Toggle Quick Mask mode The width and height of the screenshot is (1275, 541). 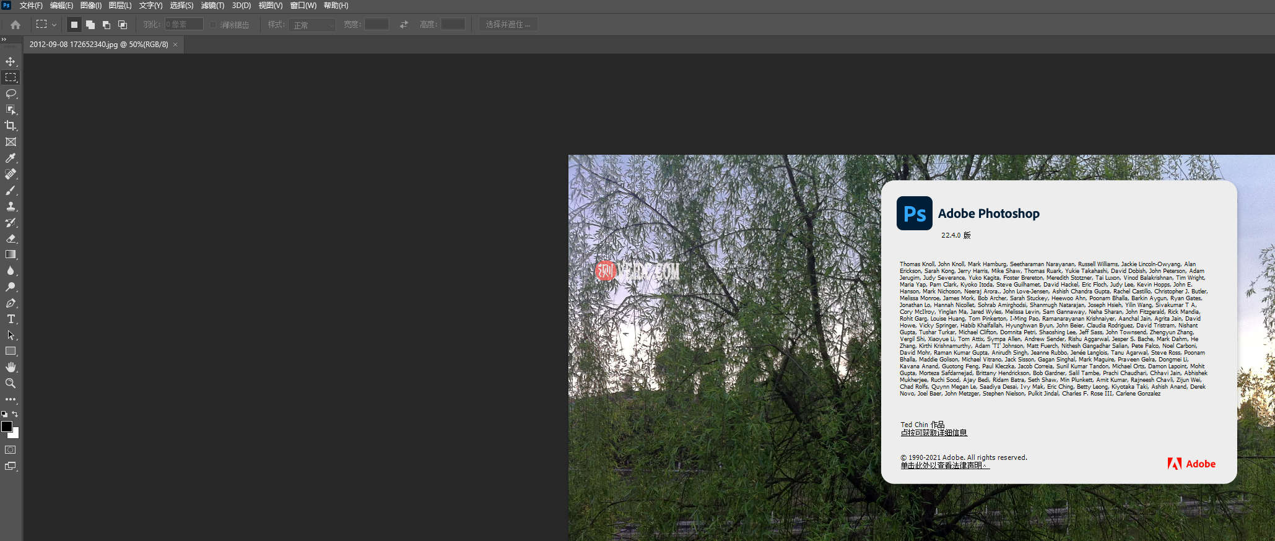(x=11, y=450)
